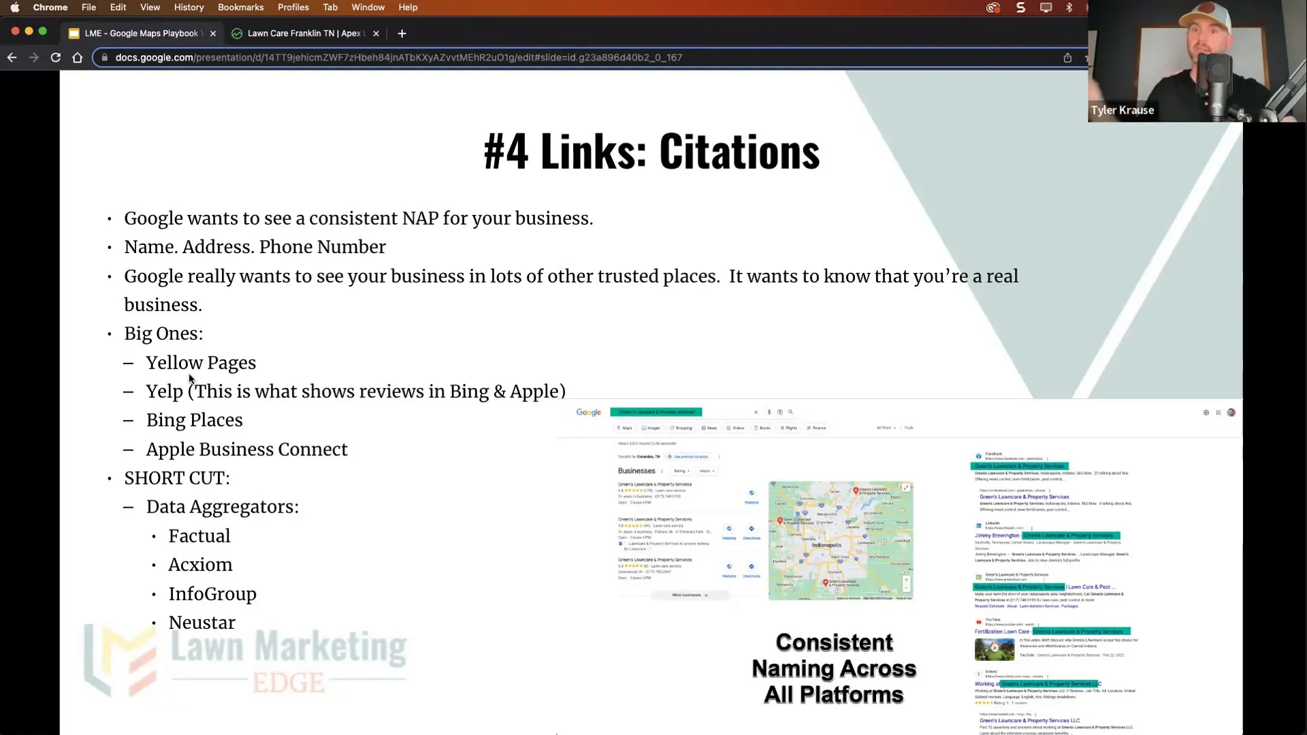Screen dimensions: 1307x735
Task: Open the Apple menu
Action: coord(14,7)
